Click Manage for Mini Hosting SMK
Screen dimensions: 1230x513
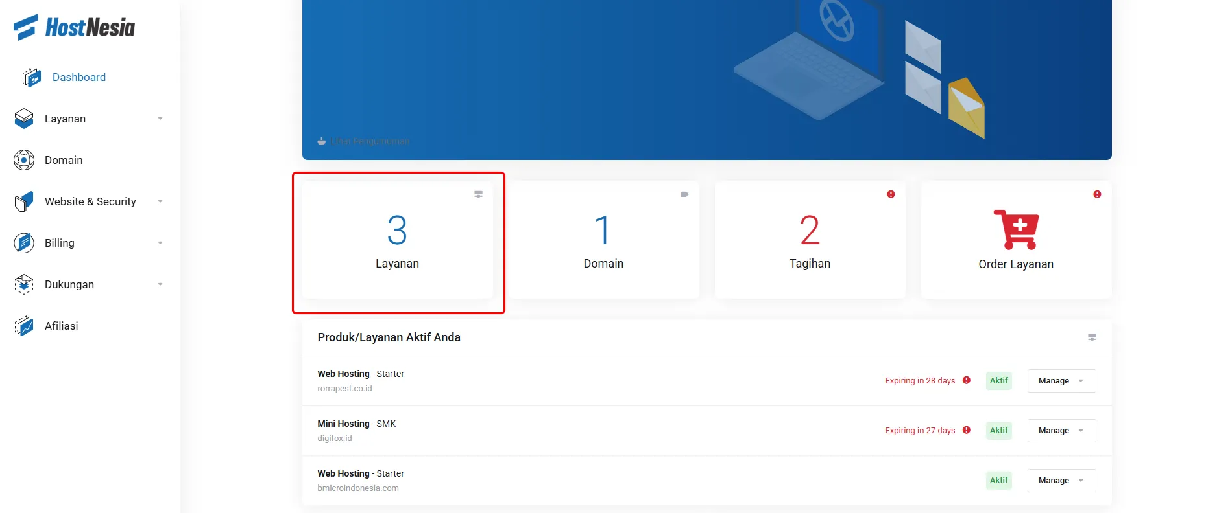coord(1061,431)
